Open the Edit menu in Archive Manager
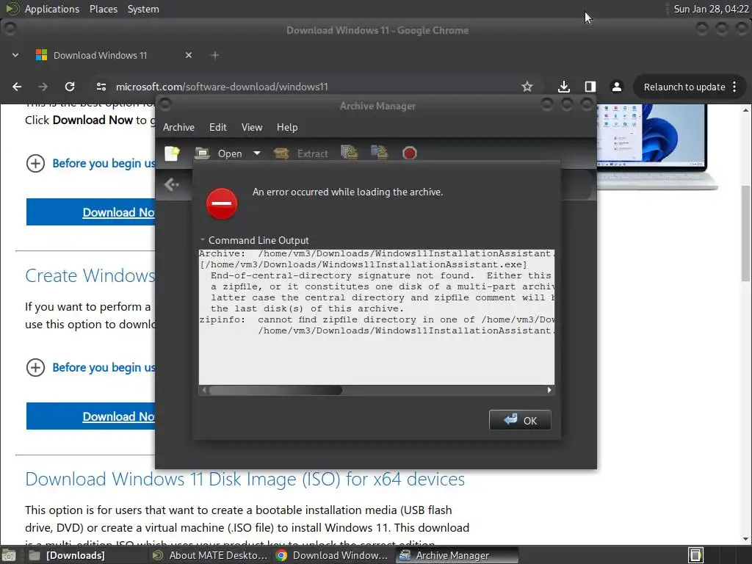Screen dimensions: 752x564 click(217, 127)
